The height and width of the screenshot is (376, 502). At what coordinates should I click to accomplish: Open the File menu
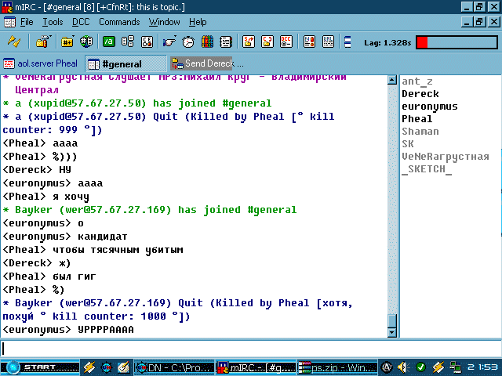[x=27, y=22]
